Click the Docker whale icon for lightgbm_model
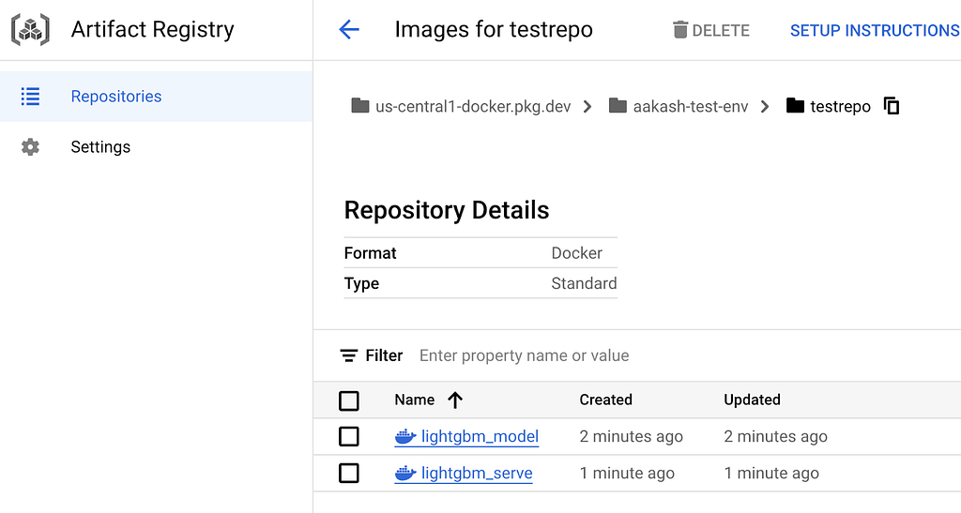This screenshot has height=513, width=961. click(x=405, y=436)
